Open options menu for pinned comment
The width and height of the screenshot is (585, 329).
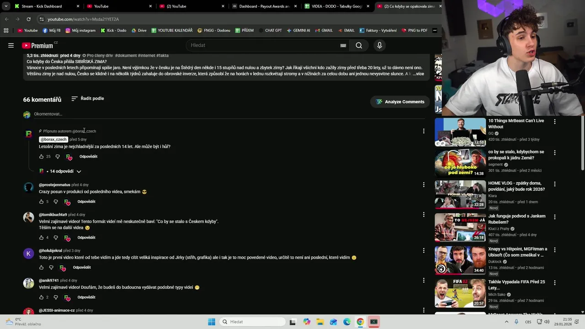424,131
